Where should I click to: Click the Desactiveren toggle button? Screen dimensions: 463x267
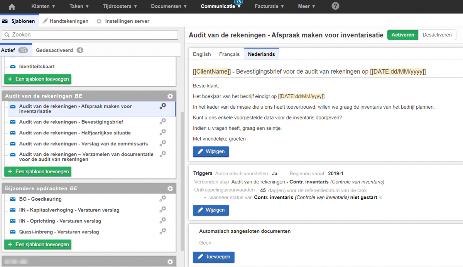coord(437,35)
